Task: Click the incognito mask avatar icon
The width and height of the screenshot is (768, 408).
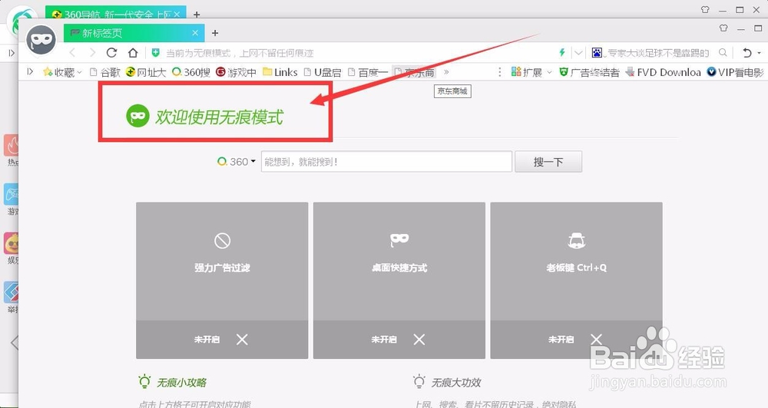Action: (41, 40)
